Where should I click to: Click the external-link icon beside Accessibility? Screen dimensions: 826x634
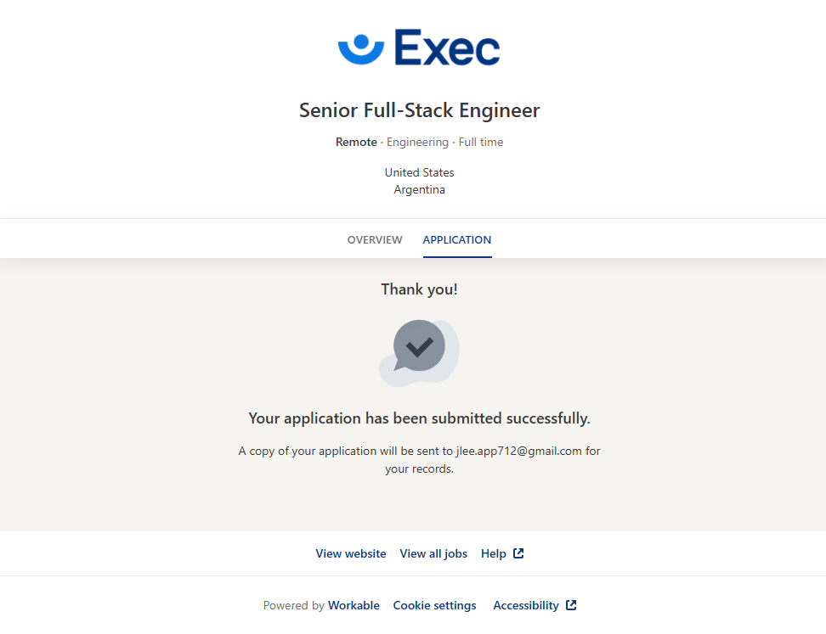tap(571, 605)
